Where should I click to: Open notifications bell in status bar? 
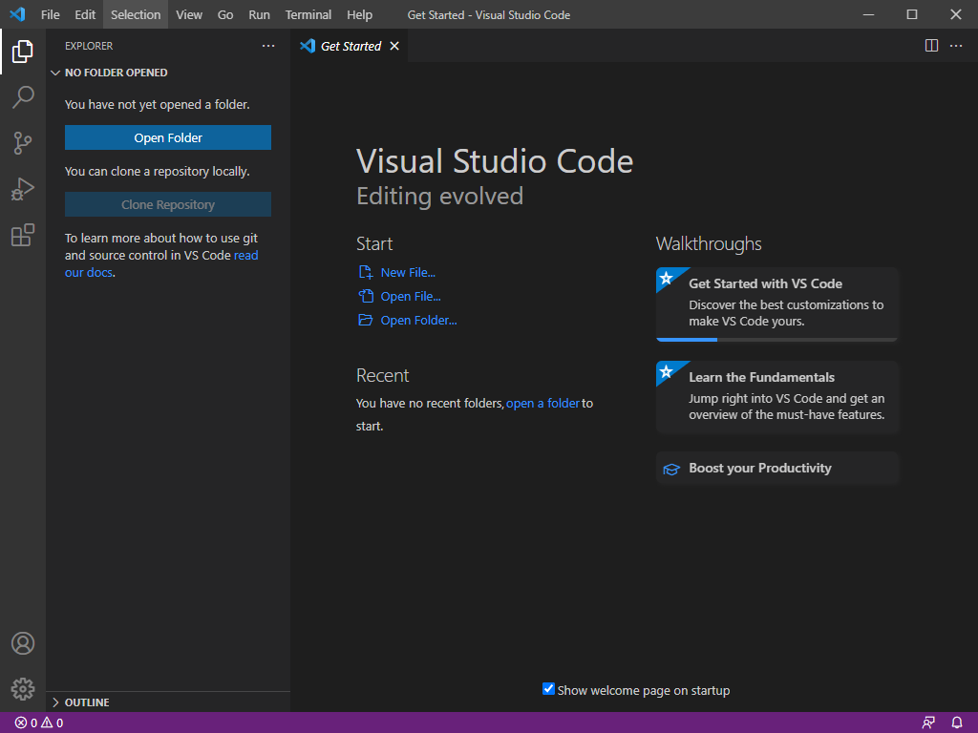[957, 723]
